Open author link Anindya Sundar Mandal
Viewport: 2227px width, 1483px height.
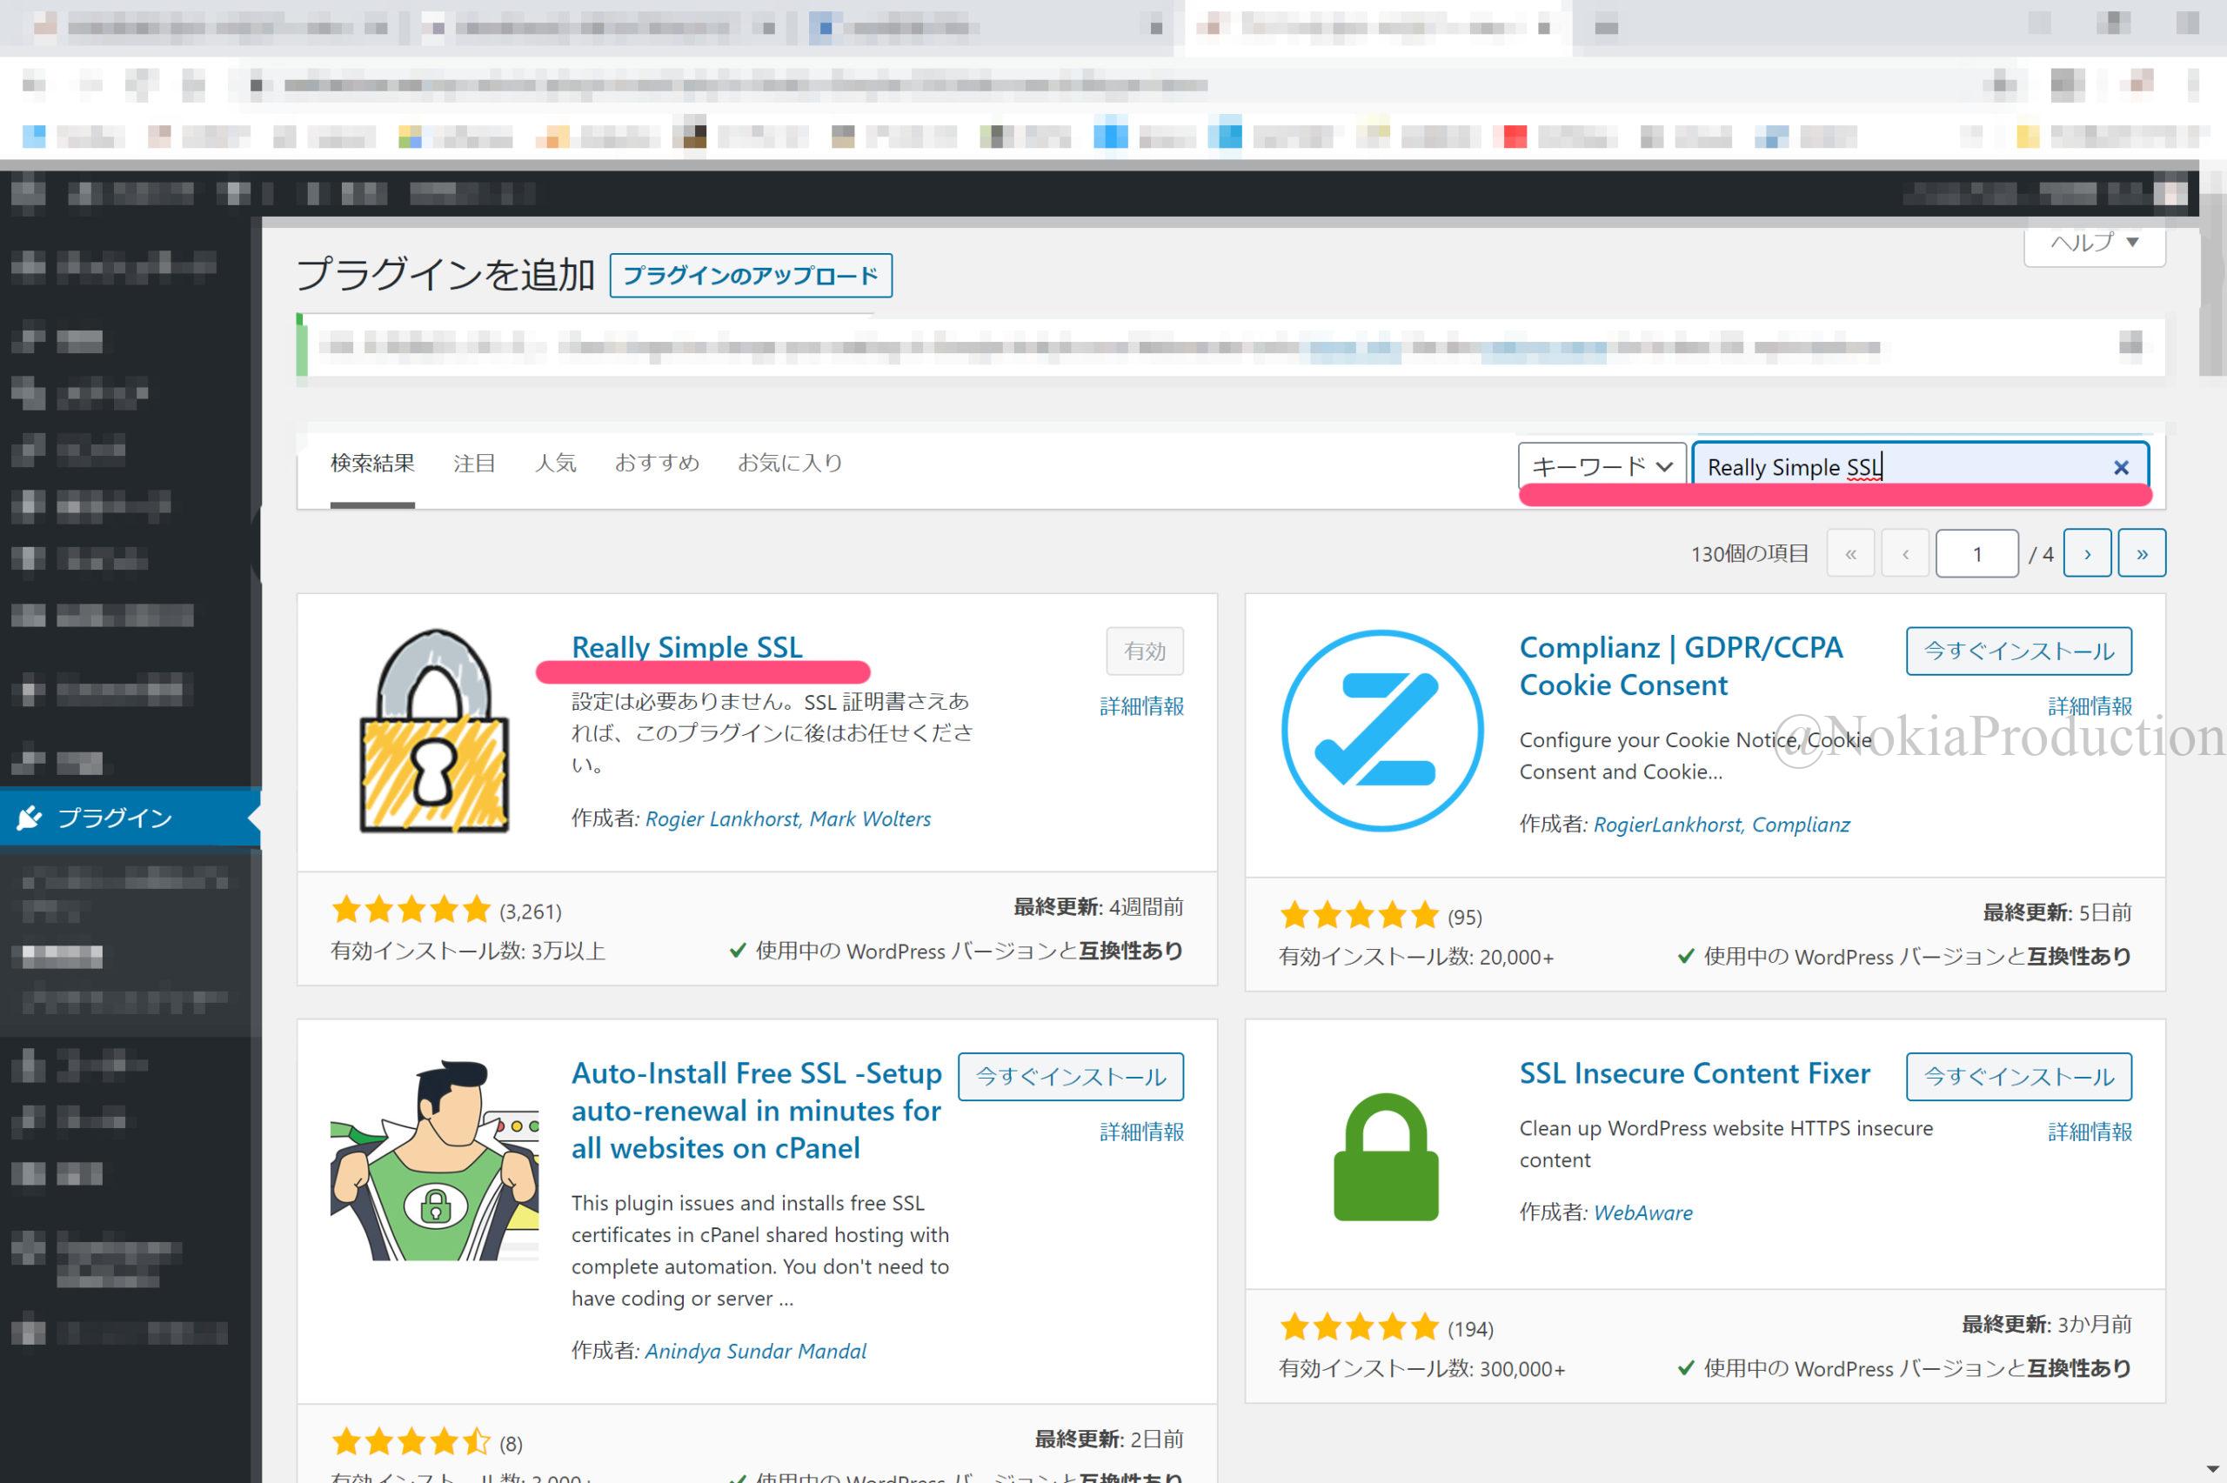coord(756,1351)
